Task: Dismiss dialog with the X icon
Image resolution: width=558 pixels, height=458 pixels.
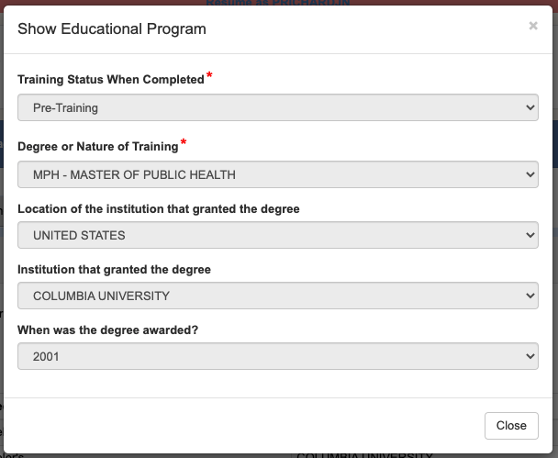Action: (533, 27)
